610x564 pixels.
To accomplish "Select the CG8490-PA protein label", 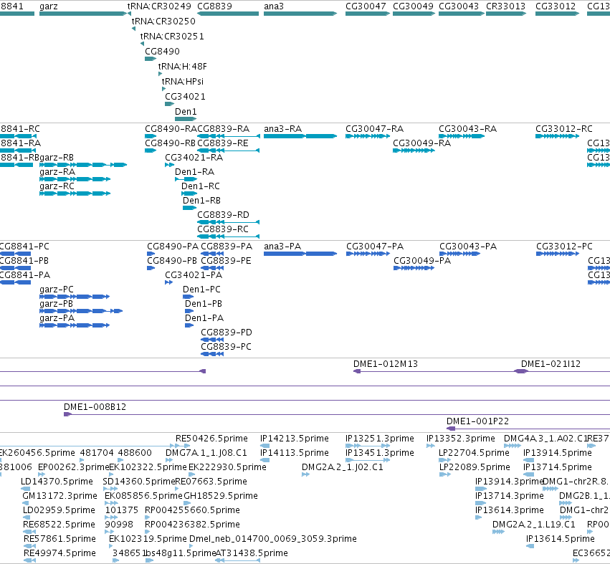I will [x=173, y=247].
